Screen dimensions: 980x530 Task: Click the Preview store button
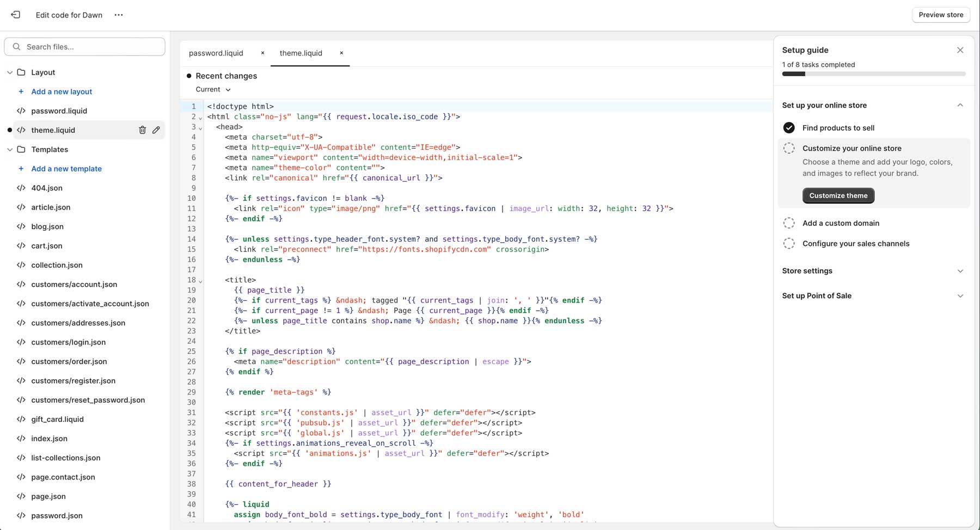940,15
